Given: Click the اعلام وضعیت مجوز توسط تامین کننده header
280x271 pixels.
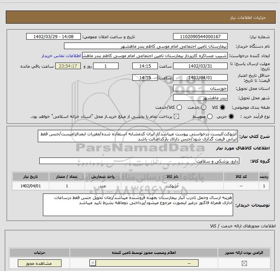Looking at the screenshot, I should coord(144,252).
